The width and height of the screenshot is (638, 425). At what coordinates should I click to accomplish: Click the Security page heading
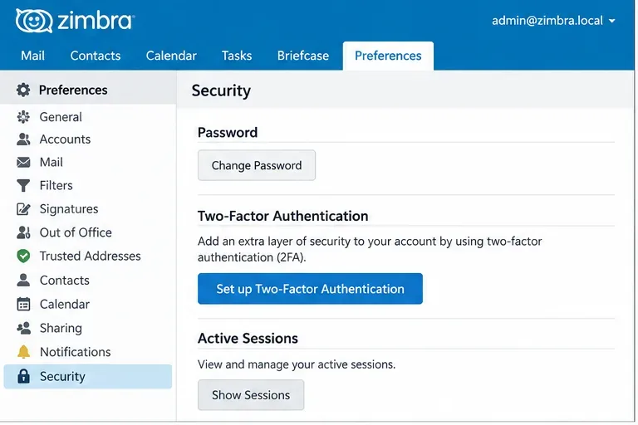tap(221, 90)
